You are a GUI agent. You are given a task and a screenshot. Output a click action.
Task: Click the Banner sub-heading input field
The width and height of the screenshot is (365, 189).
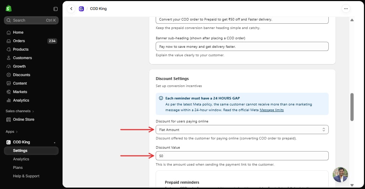click(x=242, y=46)
